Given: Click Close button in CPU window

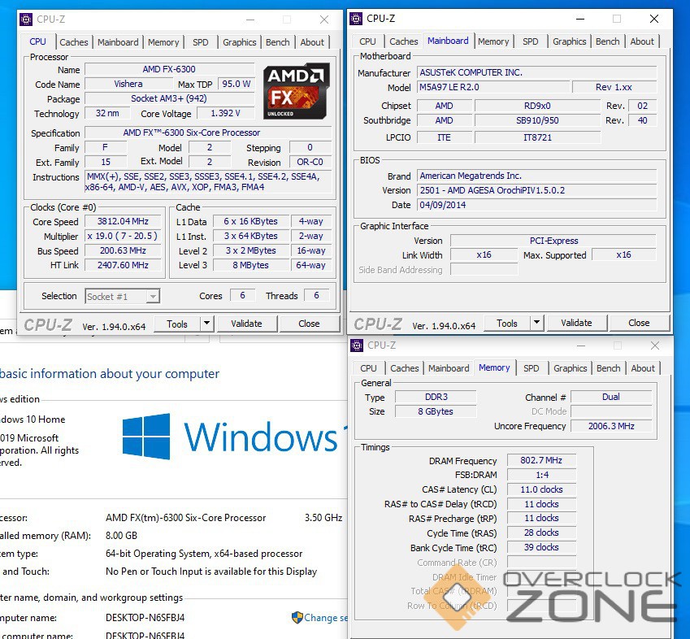Looking at the screenshot, I should pos(309,324).
